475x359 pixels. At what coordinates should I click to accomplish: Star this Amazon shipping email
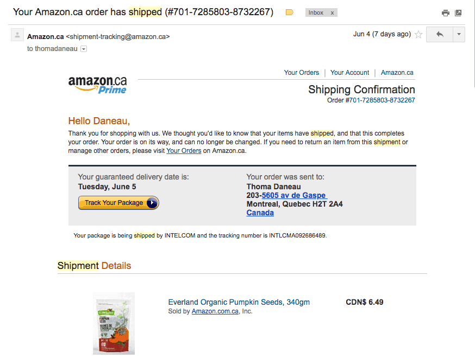pyautogui.click(x=418, y=35)
